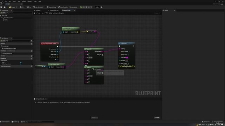
Task: Open the Help menu
Action: (x=40, y=1)
